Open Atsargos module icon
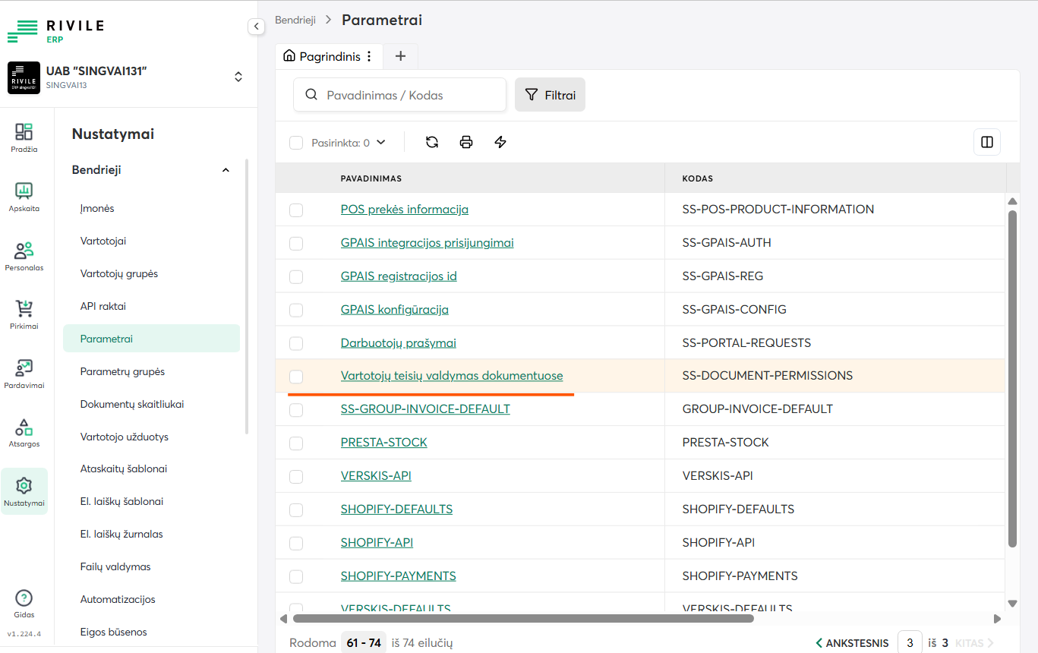1038x653 pixels. 24,432
